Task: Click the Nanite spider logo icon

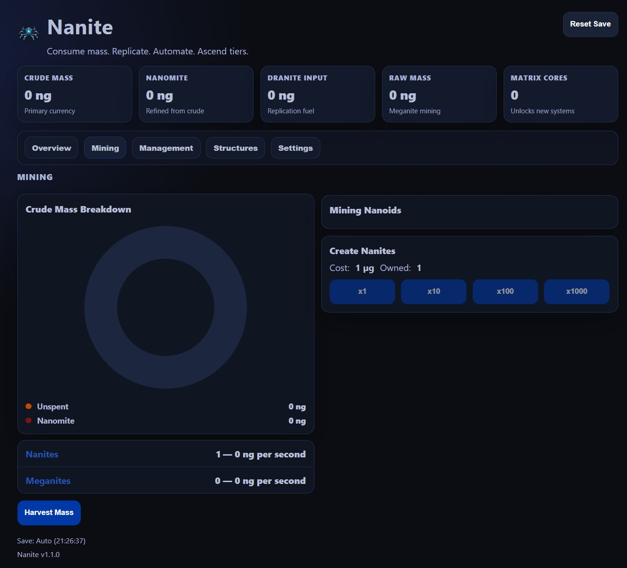Action: click(28, 33)
